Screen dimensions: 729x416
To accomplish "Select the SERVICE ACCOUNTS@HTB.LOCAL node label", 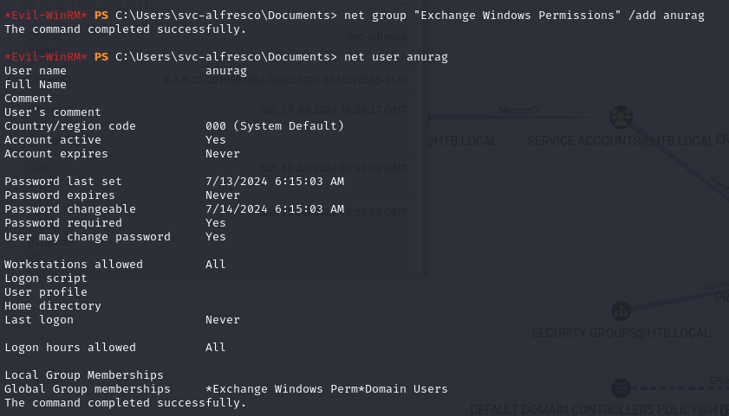I will click(x=621, y=140).
